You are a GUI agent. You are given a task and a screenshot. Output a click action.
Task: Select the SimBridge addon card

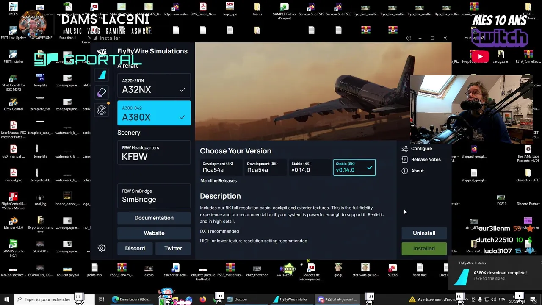154,196
